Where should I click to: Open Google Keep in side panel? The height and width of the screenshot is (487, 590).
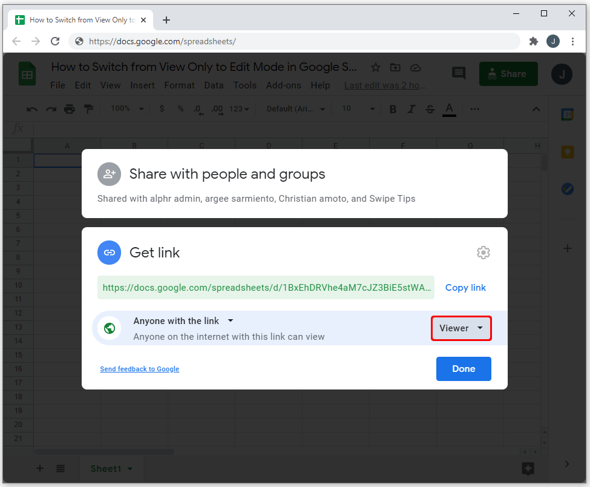coord(567,152)
